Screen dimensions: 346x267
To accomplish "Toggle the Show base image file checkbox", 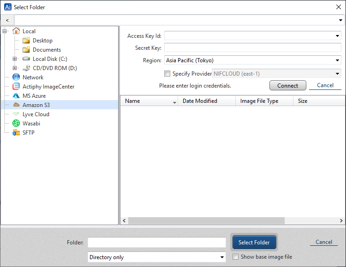I will click(x=236, y=257).
